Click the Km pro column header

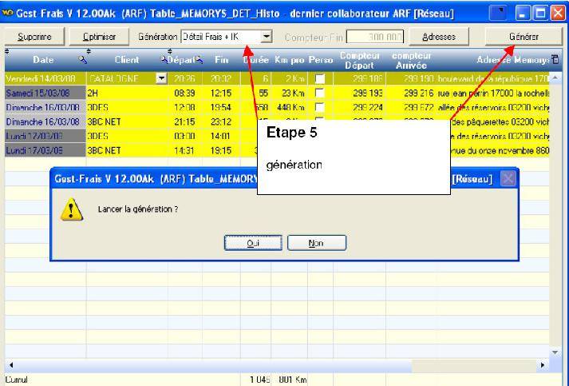point(289,60)
